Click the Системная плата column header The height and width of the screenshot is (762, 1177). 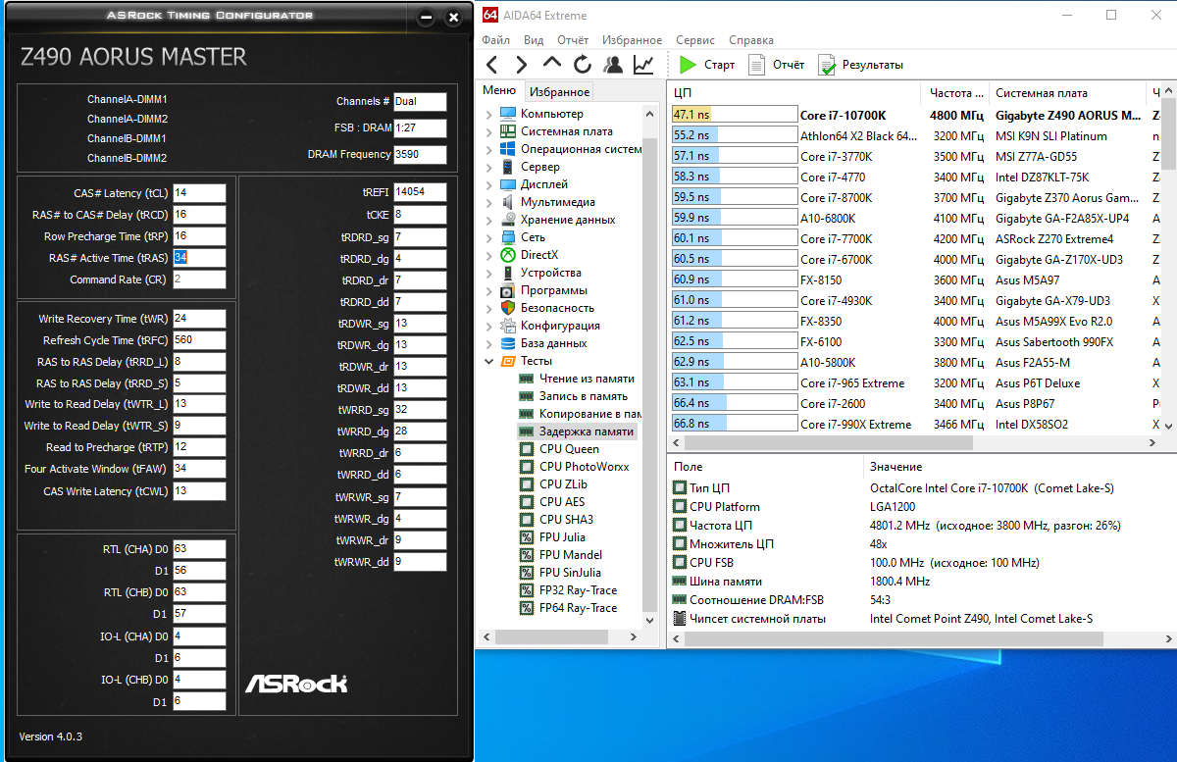pos(1068,93)
